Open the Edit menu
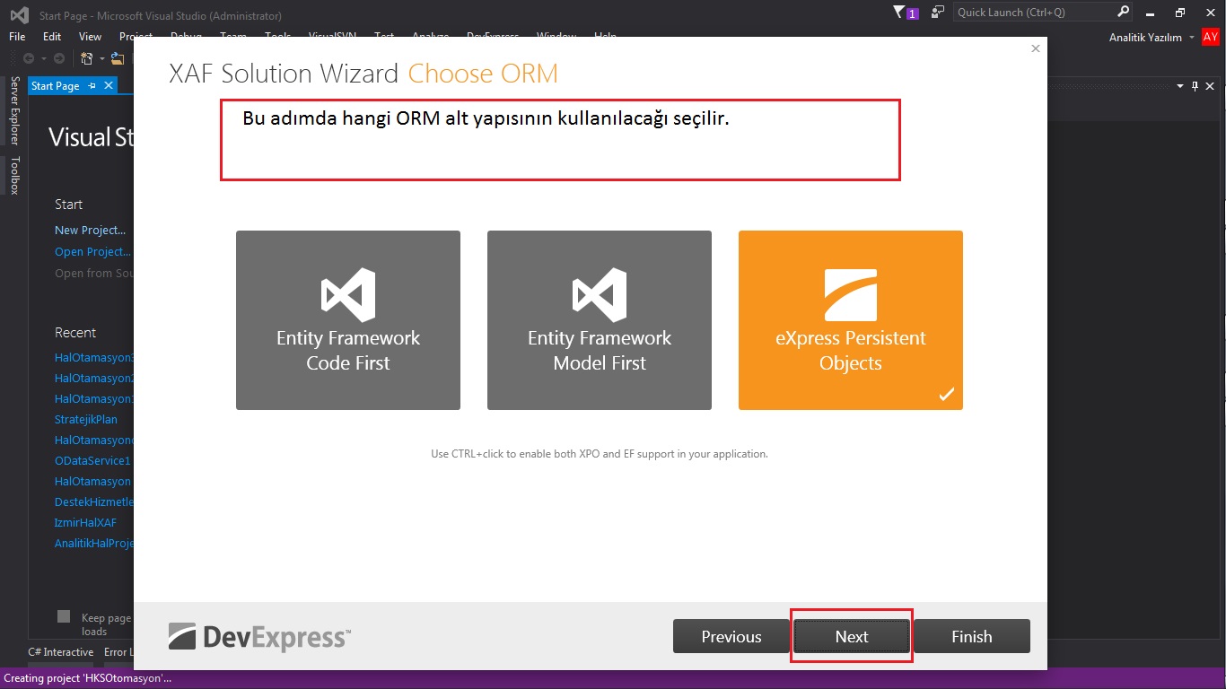Image resolution: width=1226 pixels, height=689 pixels. coord(51,37)
